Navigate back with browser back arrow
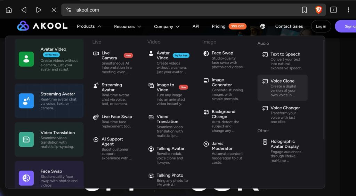Viewport: 356px width, 196px height. [24, 10]
